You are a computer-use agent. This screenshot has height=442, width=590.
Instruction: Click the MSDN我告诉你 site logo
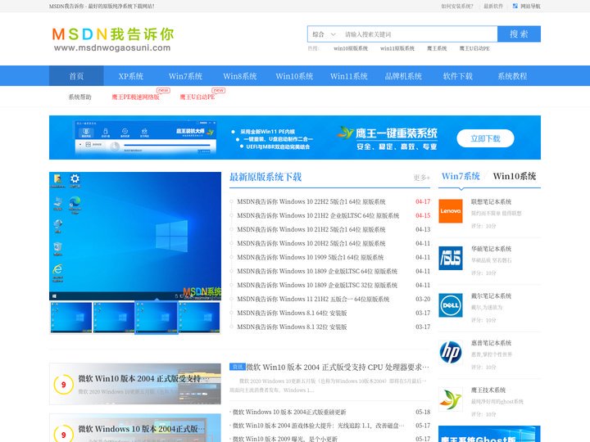coord(112,38)
